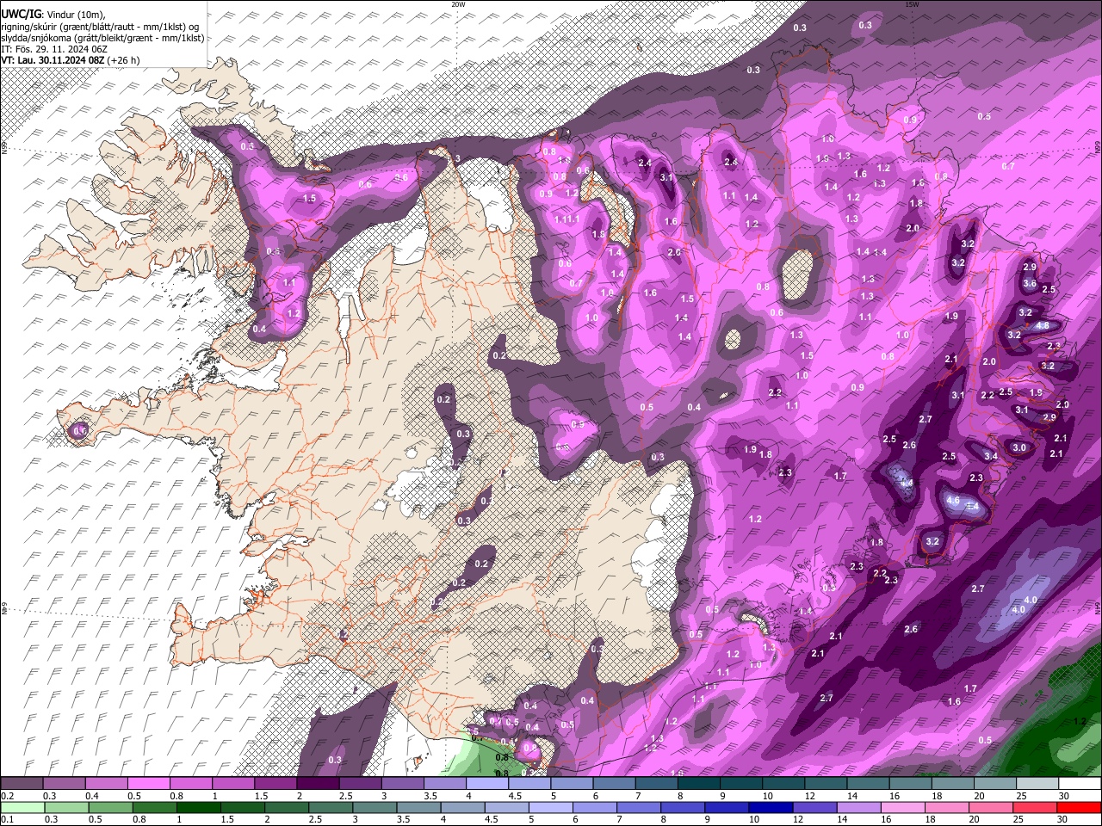The width and height of the screenshot is (1102, 826).
Task: Click the pale green swatch labeled 0.1 in lower legend row
Action: click(x=22, y=808)
